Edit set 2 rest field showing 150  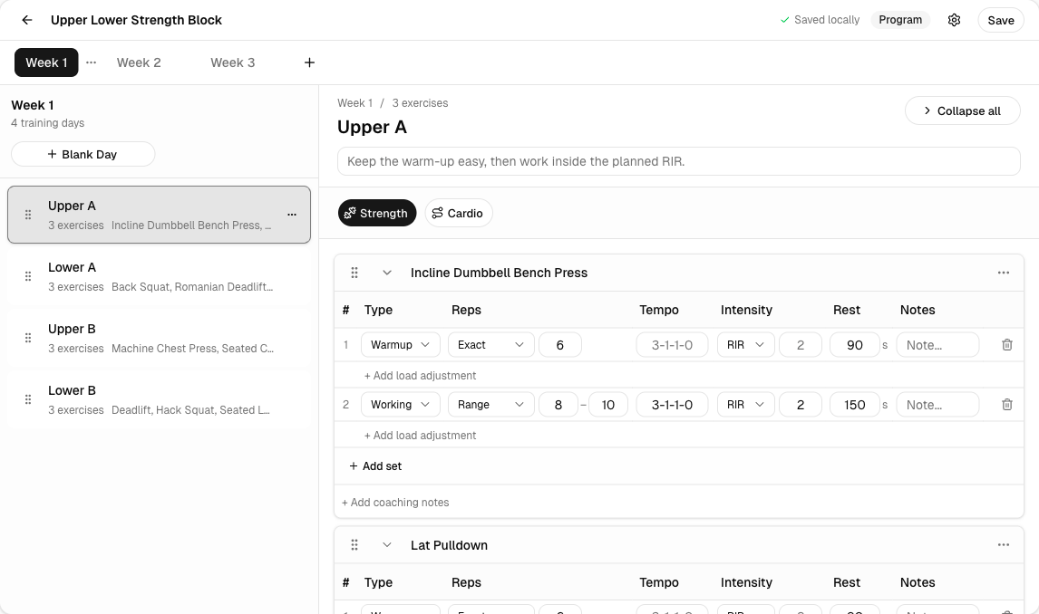point(855,404)
